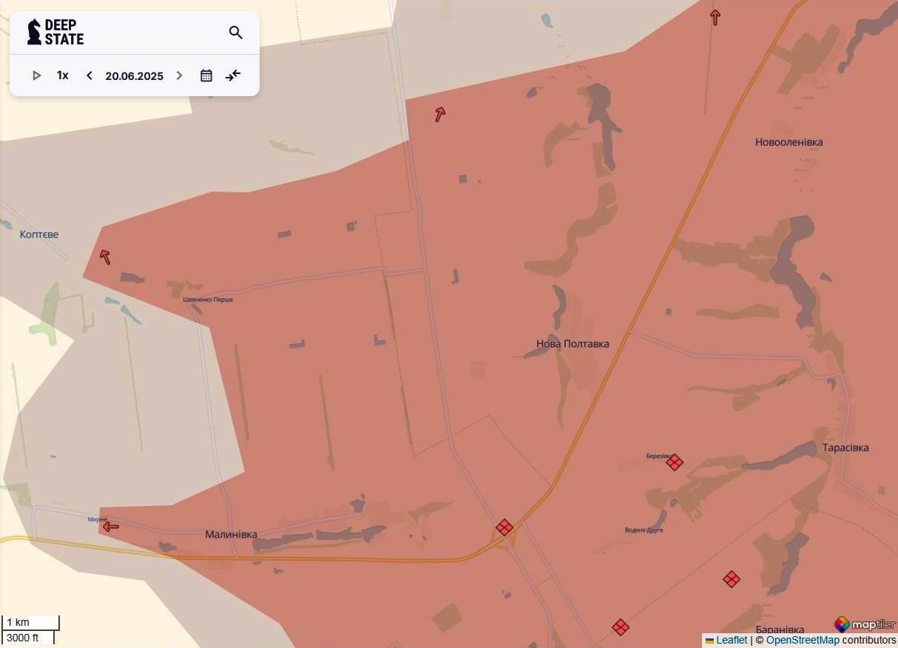898x648 pixels.
Task: Select the attack arrow near Коптєве
Action: pos(105,257)
